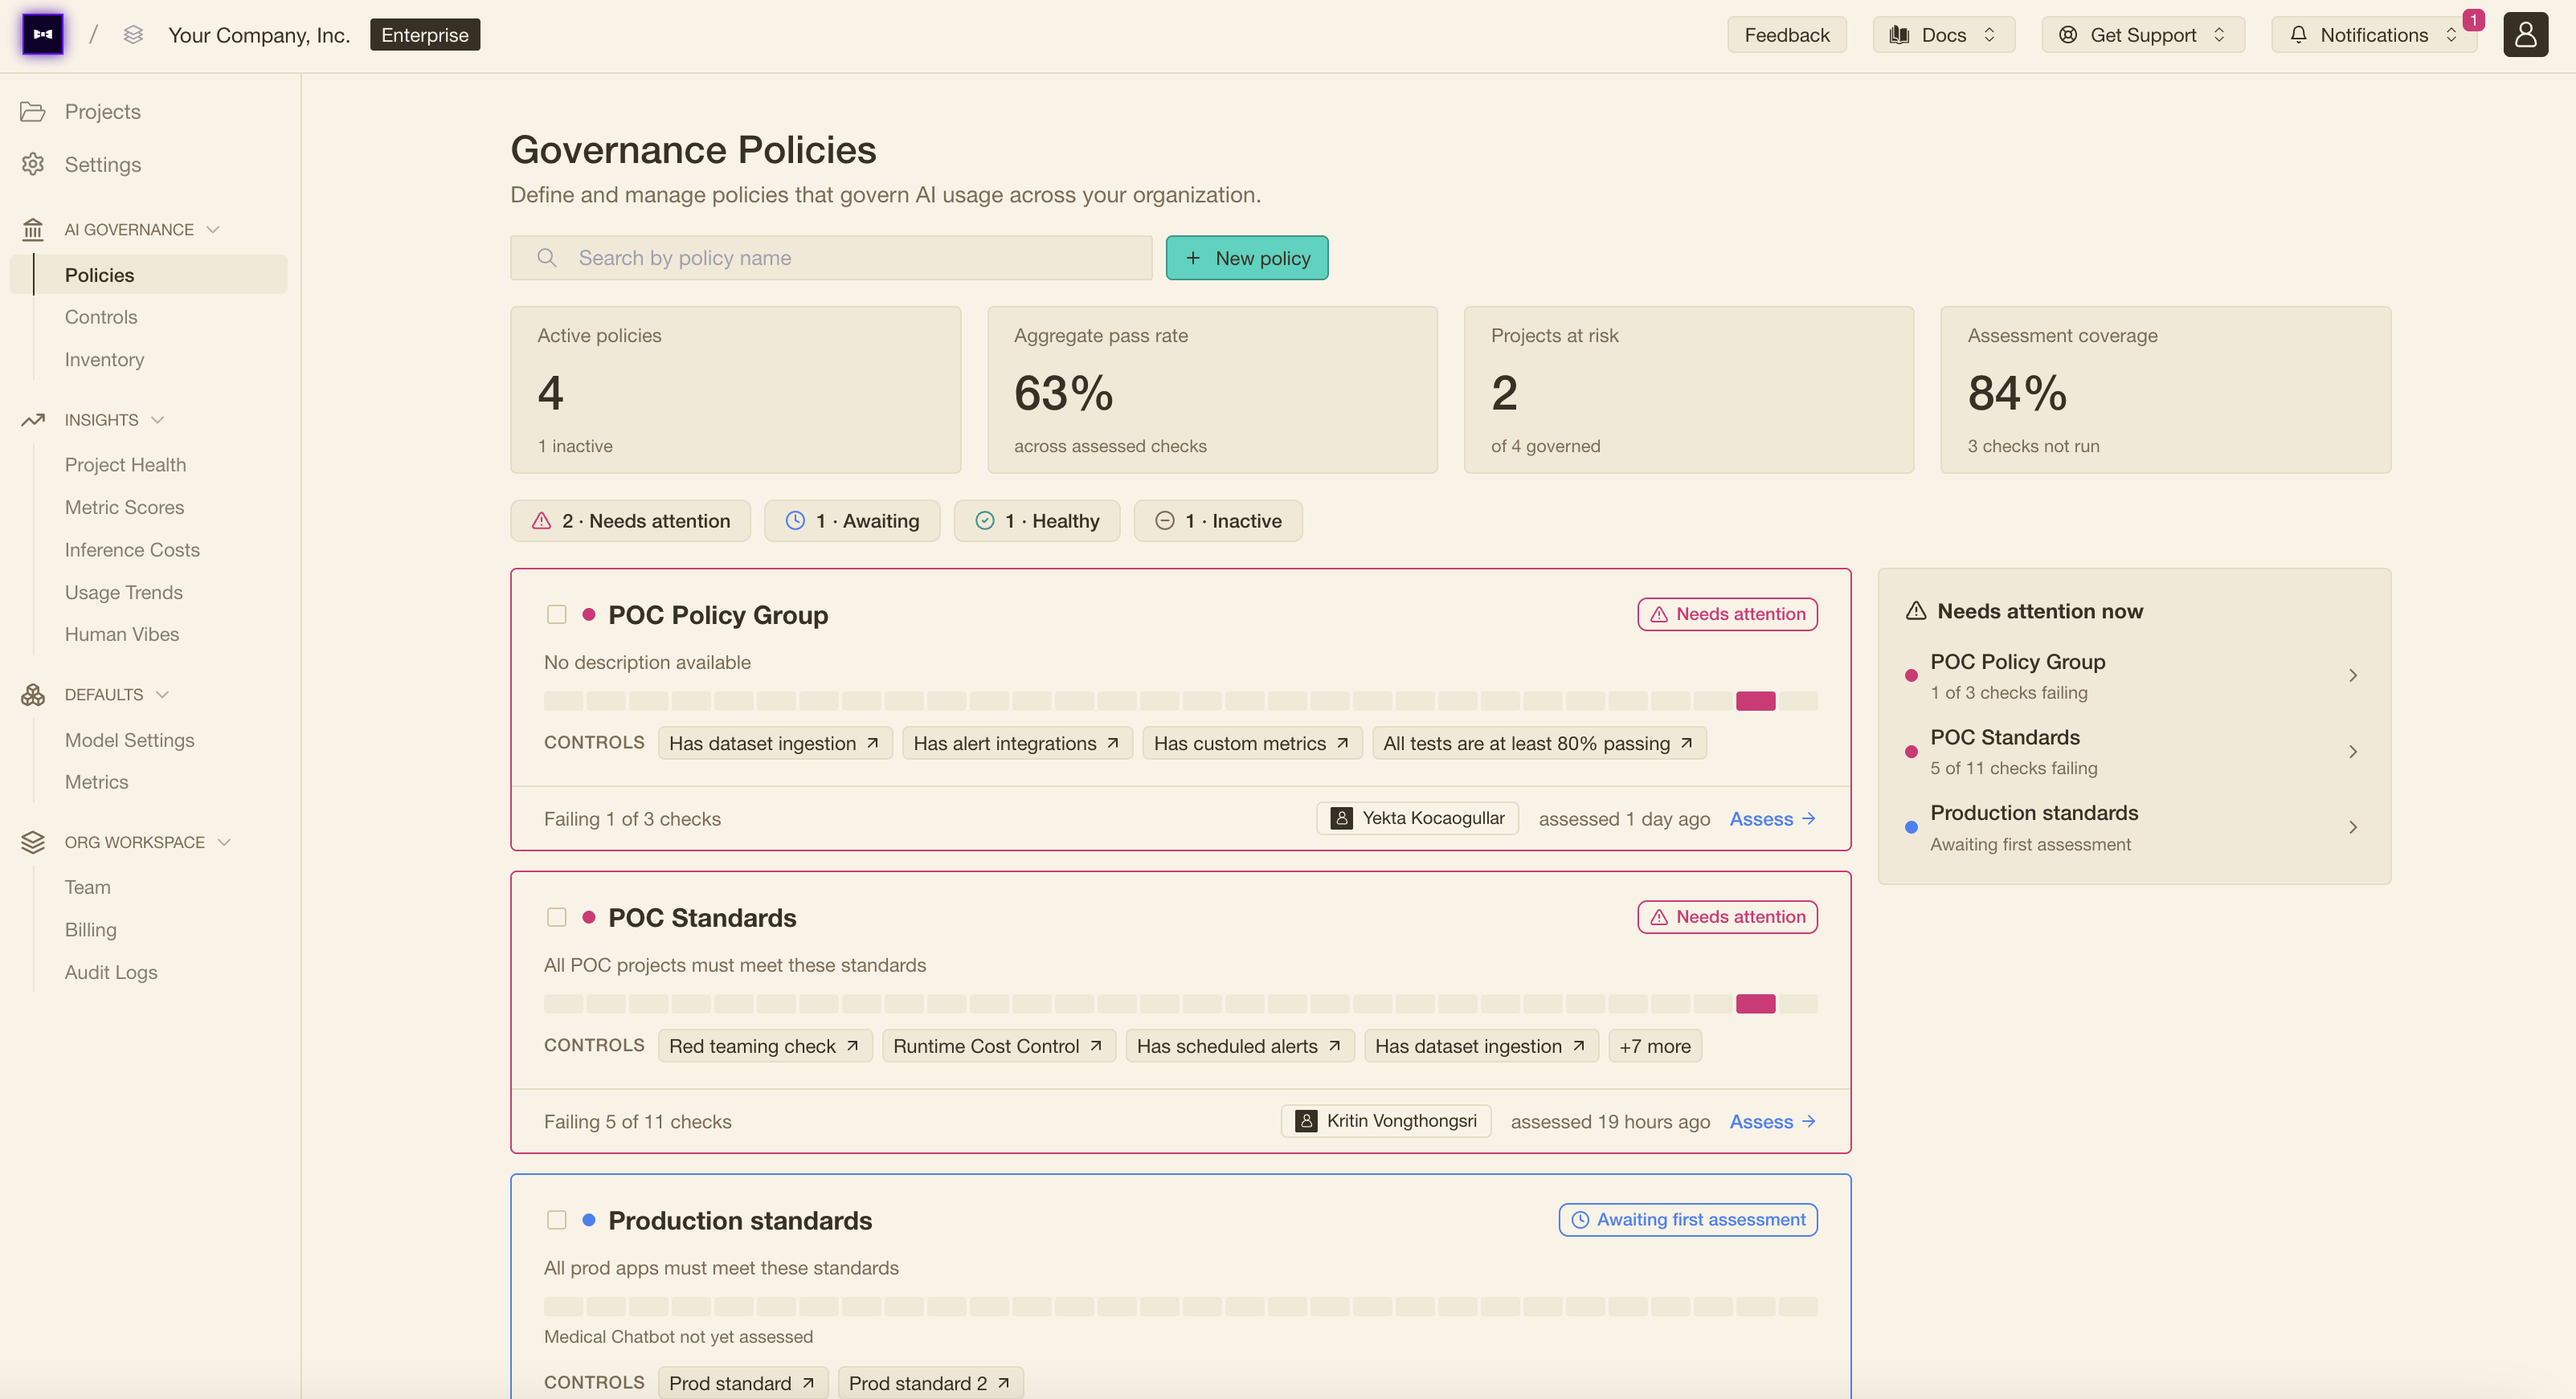2576x1399 pixels.
Task: Open Inventory in sidebar
Action: [x=104, y=360]
